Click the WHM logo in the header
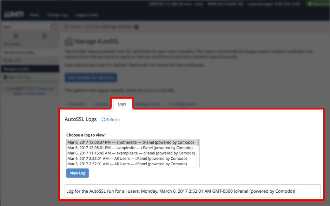Viewport: 330px width, 206px height. 14,15
